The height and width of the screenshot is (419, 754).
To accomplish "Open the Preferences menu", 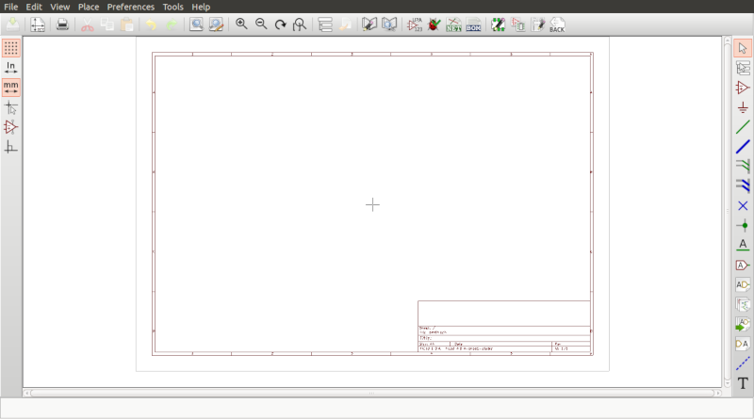I will coord(131,7).
